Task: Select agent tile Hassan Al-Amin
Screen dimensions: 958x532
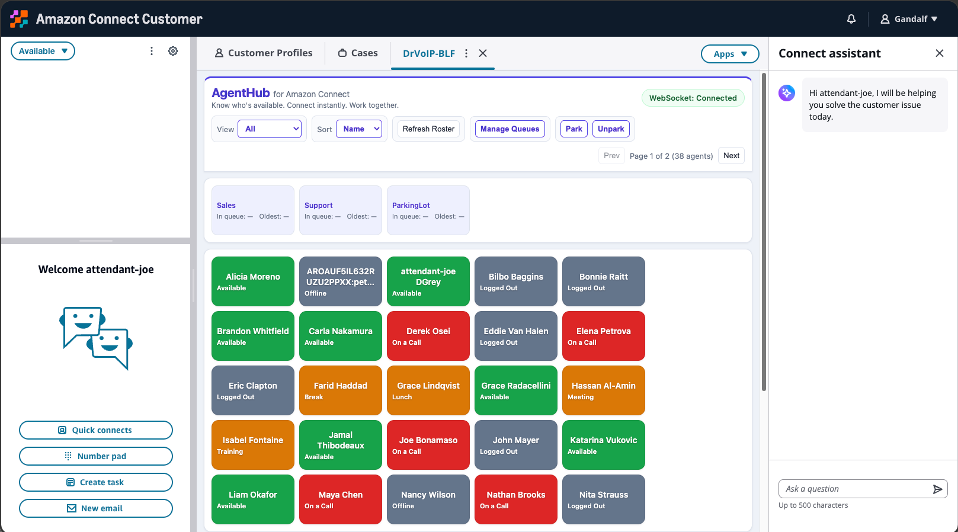Action: (x=604, y=390)
